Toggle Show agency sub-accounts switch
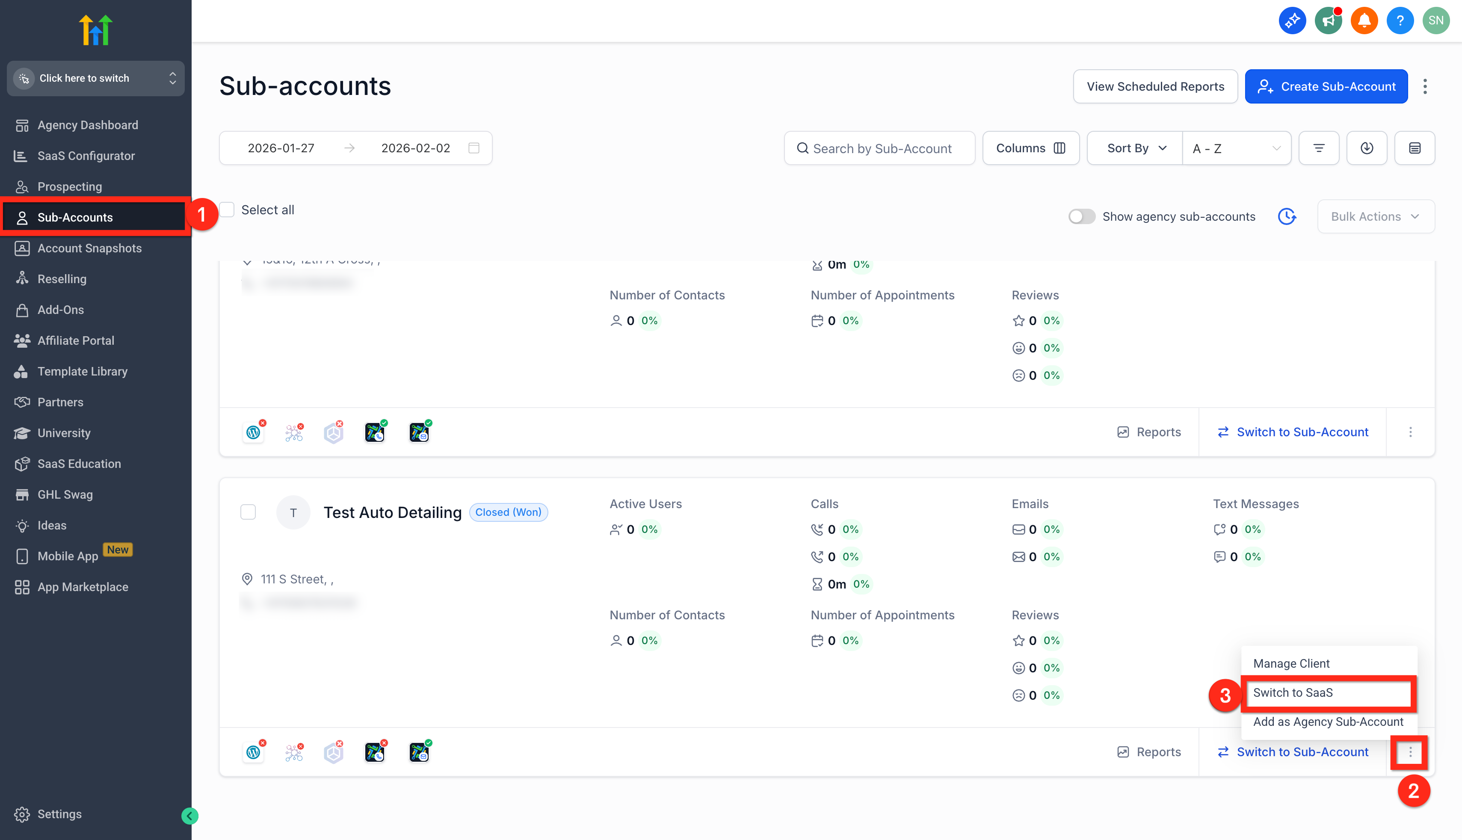 (1081, 216)
